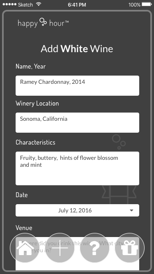
Task: Open help via question mark icon
Action: click(x=94, y=248)
